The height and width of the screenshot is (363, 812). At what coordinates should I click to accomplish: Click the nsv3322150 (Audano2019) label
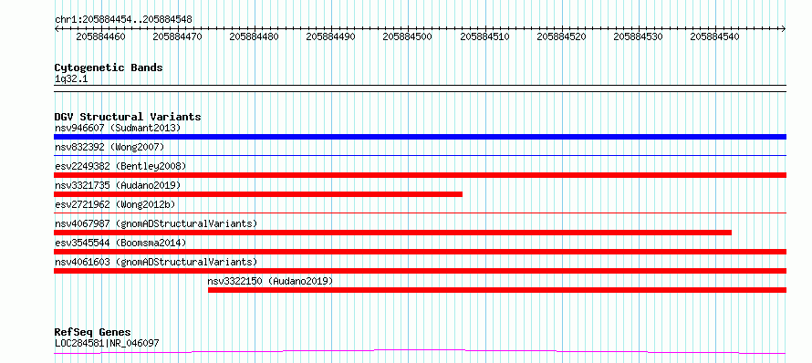click(270, 281)
